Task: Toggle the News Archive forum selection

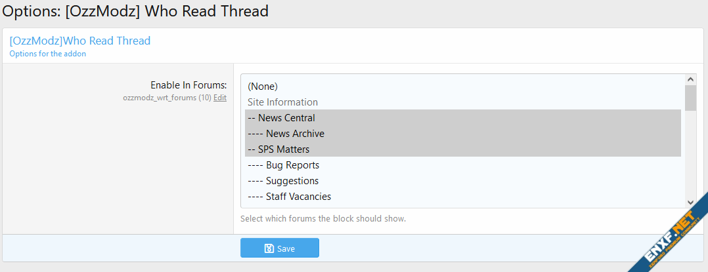Action: click(x=294, y=134)
